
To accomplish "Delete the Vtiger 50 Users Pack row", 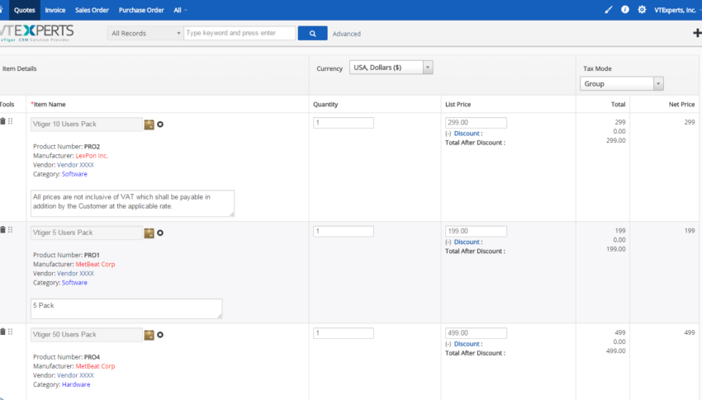I will (x=2, y=332).
